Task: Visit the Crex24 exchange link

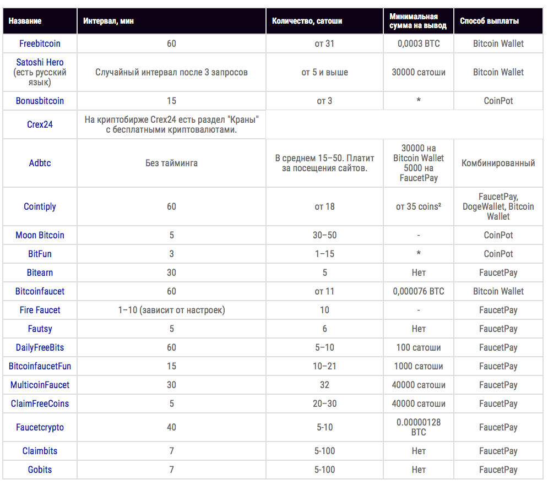Action: coord(40,124)
